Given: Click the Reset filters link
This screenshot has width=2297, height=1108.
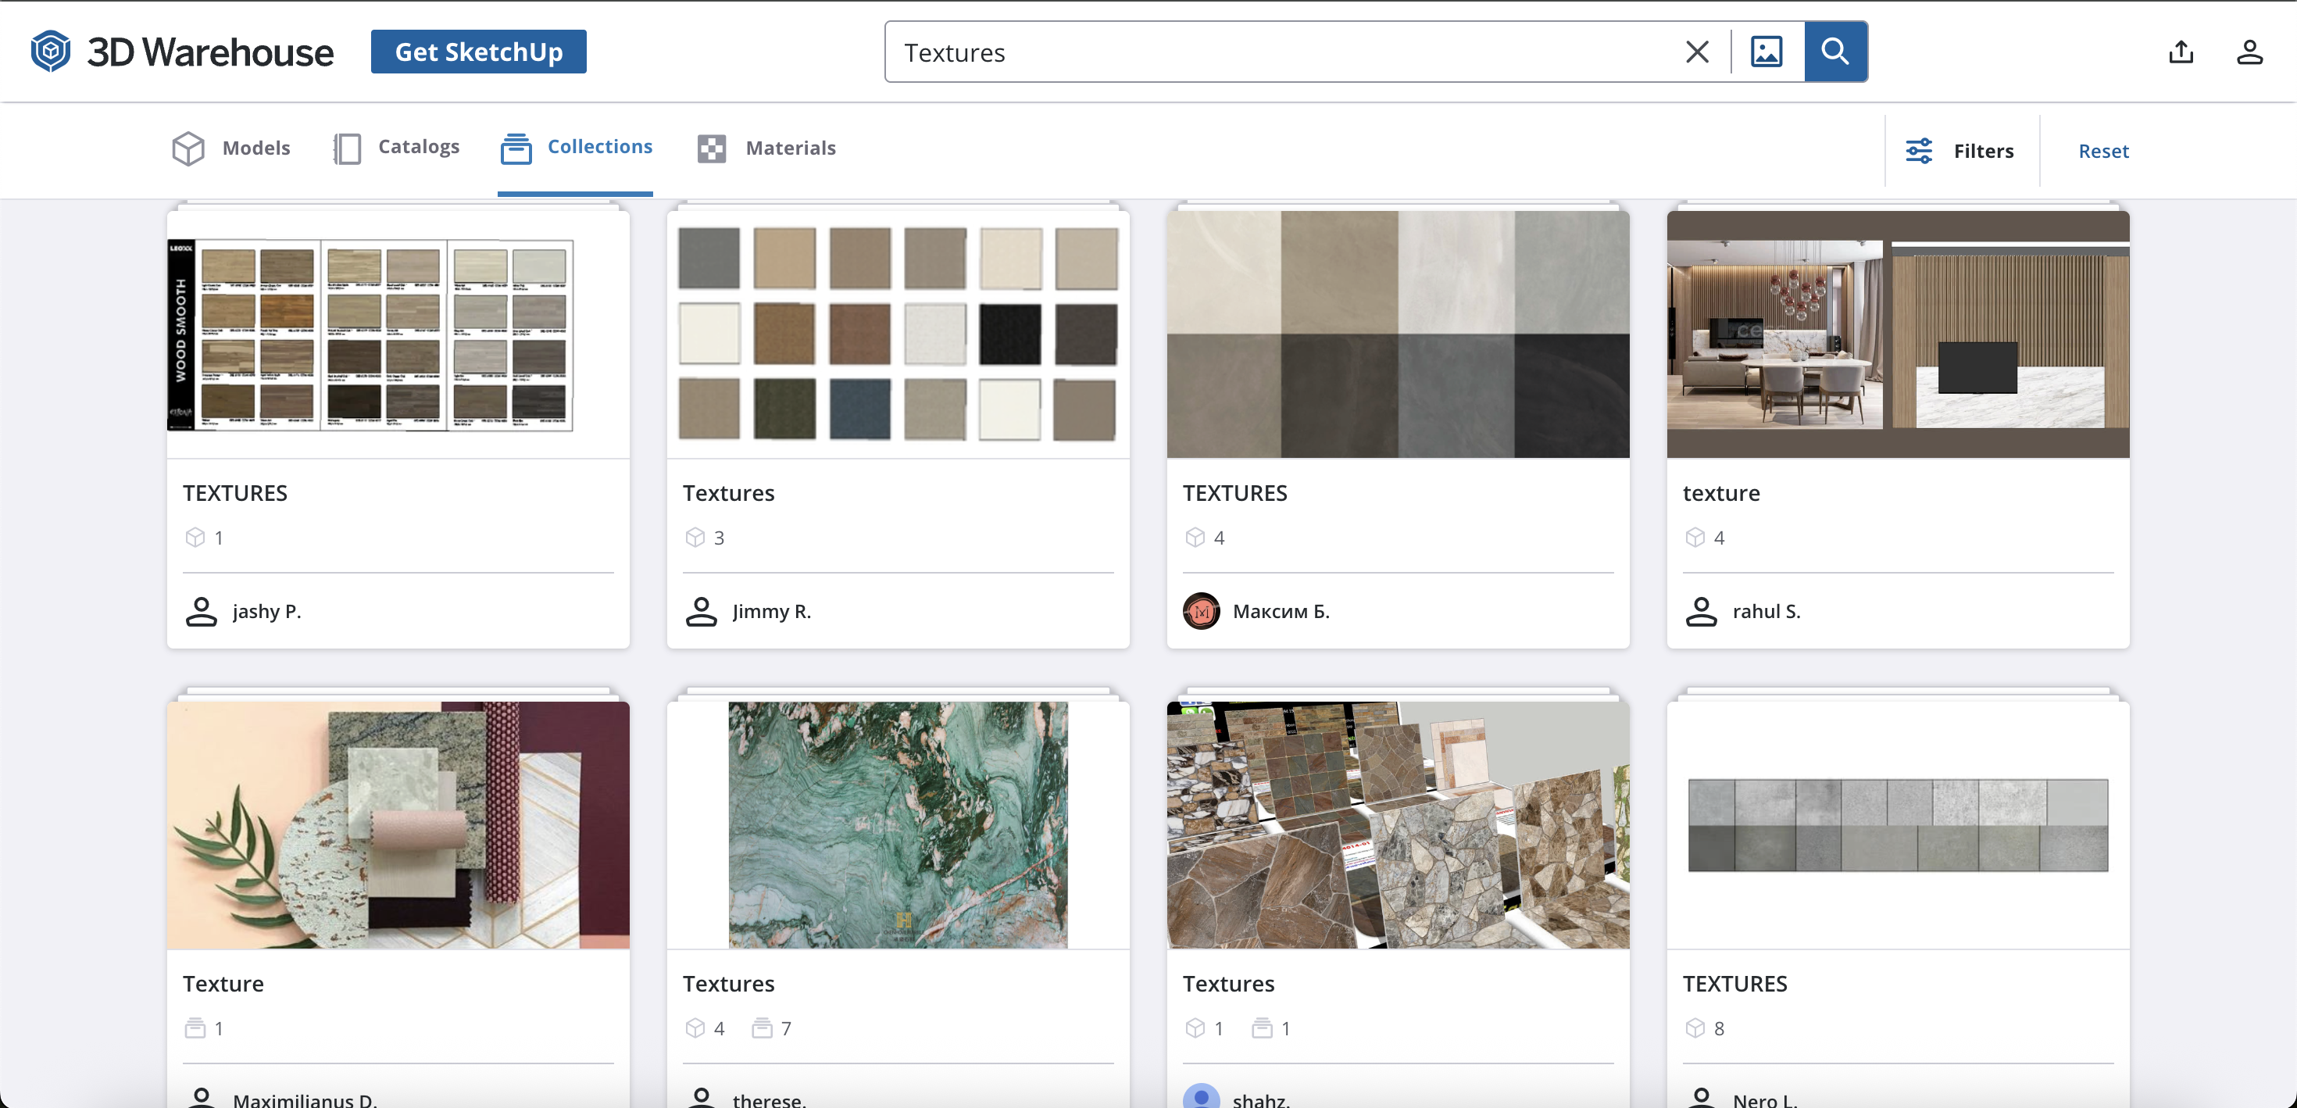Looking at the screenshot, I should [2102, 151].
